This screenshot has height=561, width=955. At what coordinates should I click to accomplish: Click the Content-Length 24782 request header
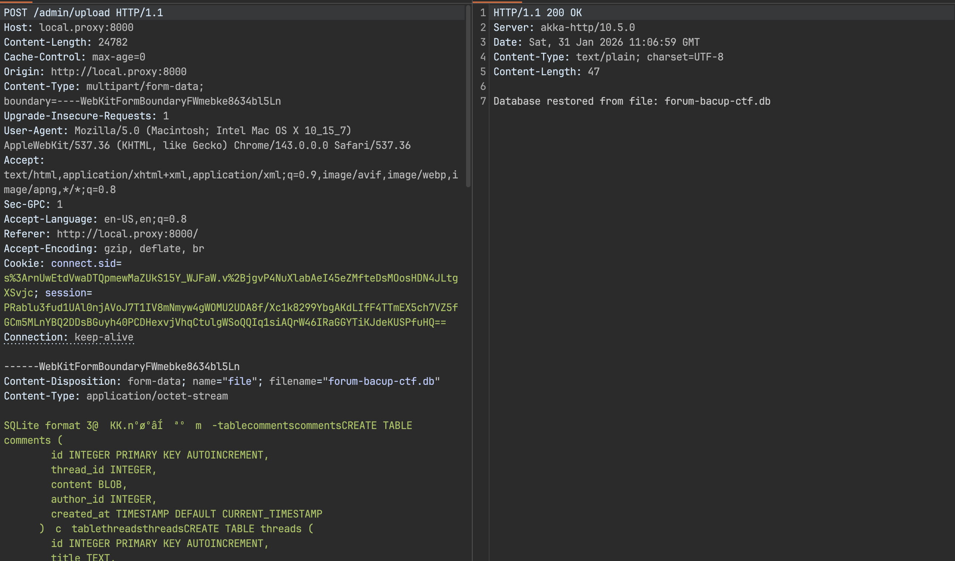(66, 42)
